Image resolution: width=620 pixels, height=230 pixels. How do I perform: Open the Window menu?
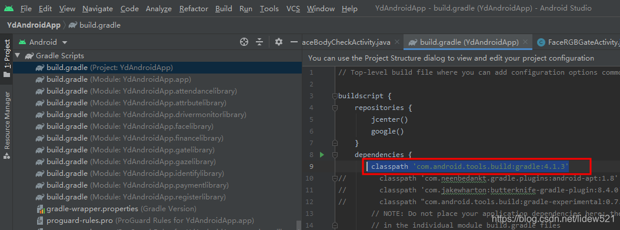click(x=321, y=8)
